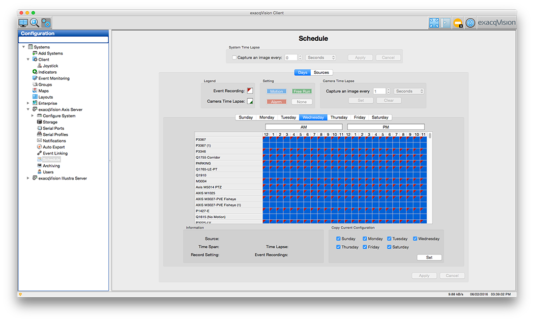Click the Free Run setting button
The height and width of the screenshot is (321, 534).
pyautogui.click(x=302, y=92)
